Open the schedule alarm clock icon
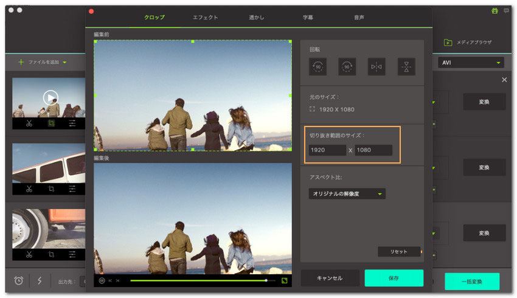The width and height of the screenshot is (517, 298). pos(19,280)
